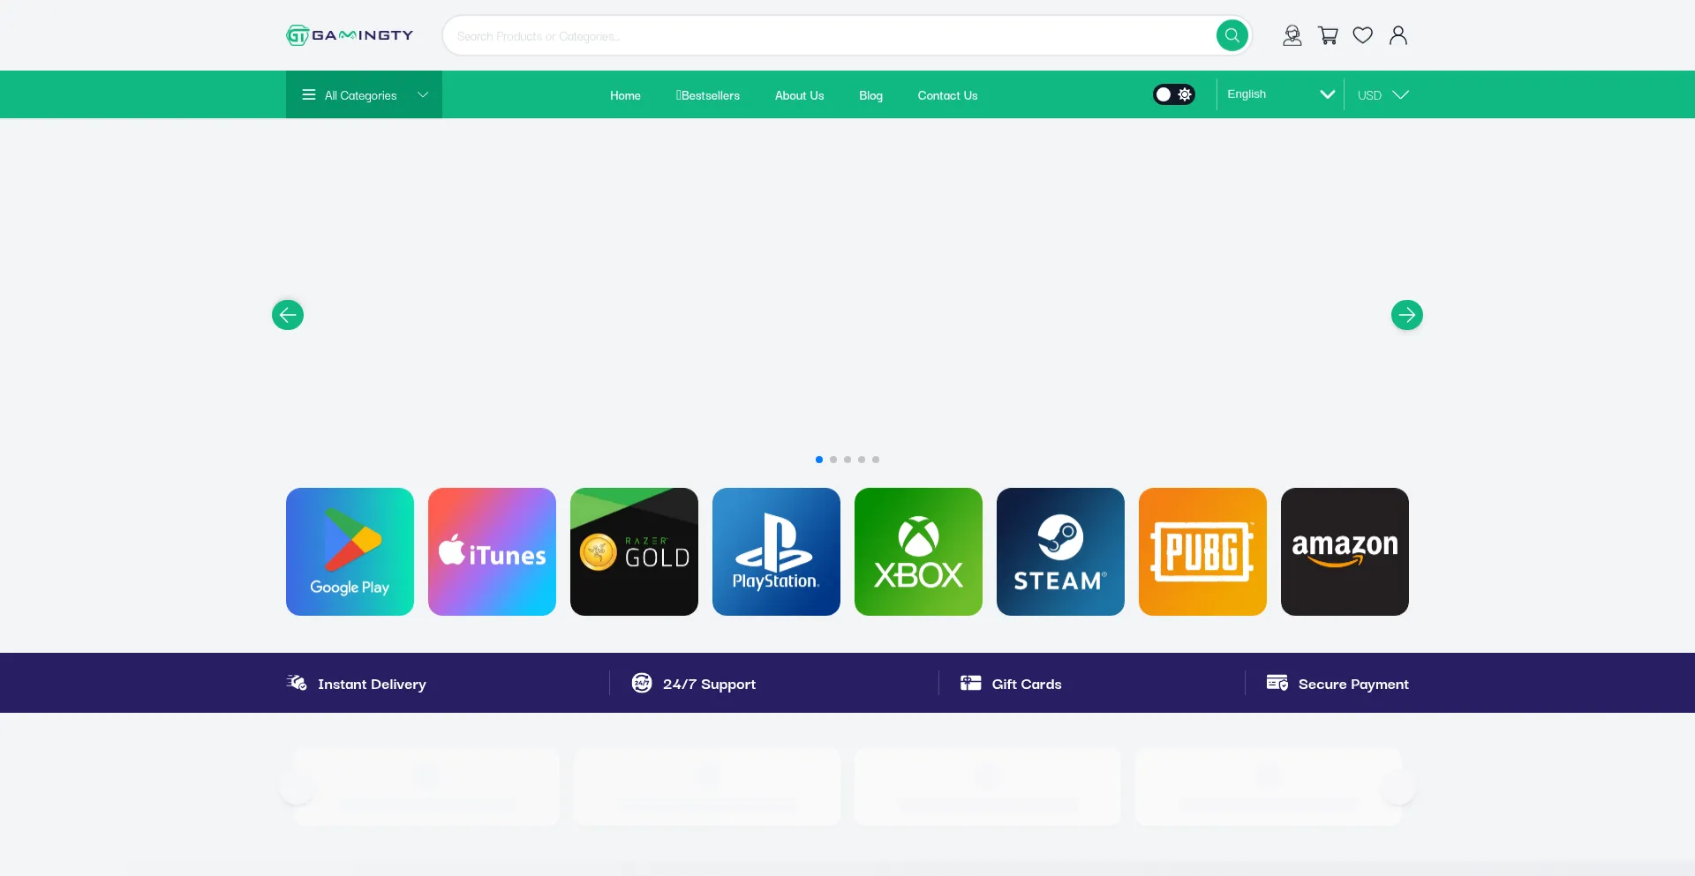Select the first carousel pagination dot
The width and height of the screenshot is (1695, 876).
pyautogui.click(x=819, y=460)
